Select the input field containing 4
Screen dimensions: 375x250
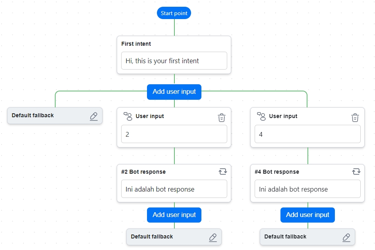(307, 134)
